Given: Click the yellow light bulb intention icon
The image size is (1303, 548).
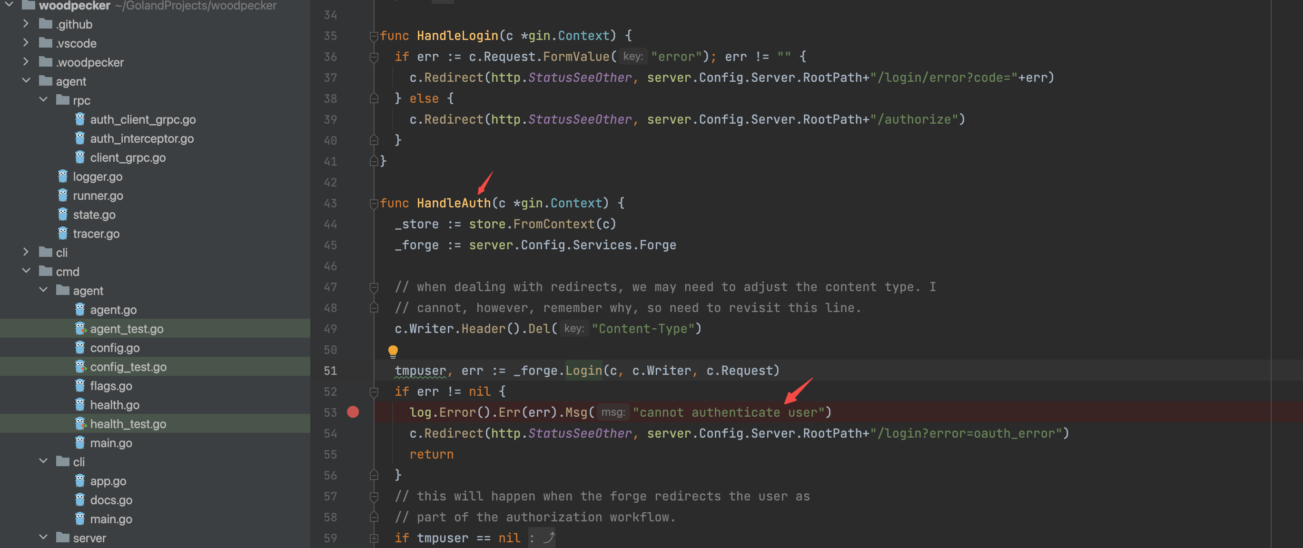Looking at the screenshot, I should (x=393, y=351).
